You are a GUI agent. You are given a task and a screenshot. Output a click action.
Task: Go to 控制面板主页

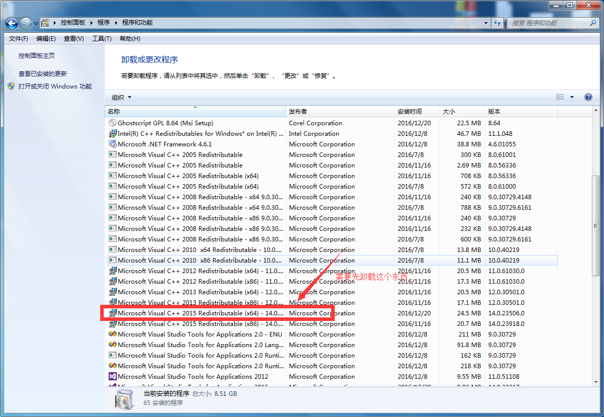coord(37,56)
